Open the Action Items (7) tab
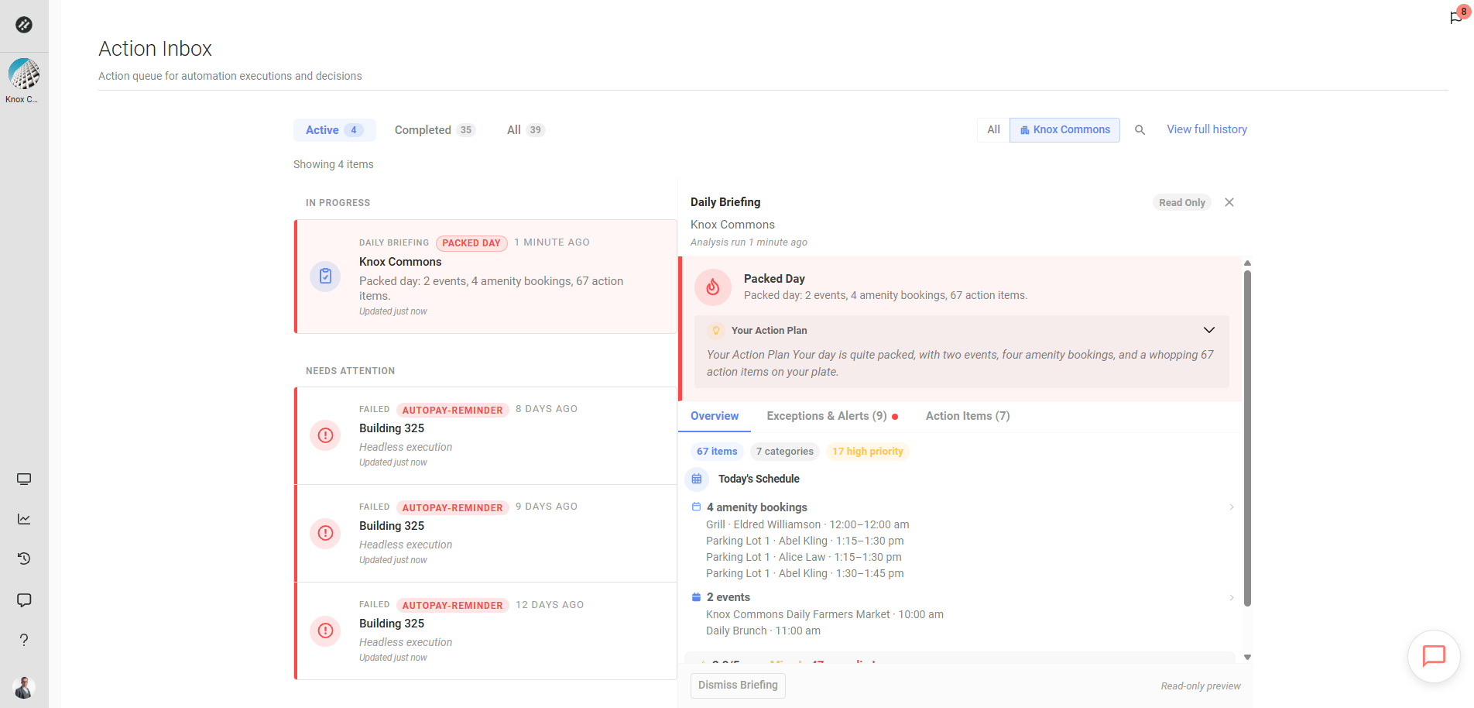Viewport: 1474px width, 708px height. pyautogui.click(x=968, y=416)
